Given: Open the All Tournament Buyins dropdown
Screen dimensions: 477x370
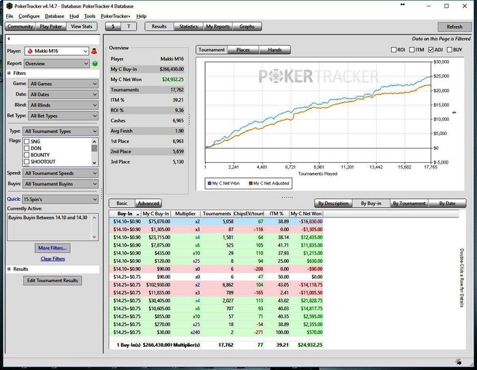Looking at the screenshot, I should click(x=61, y=184).
